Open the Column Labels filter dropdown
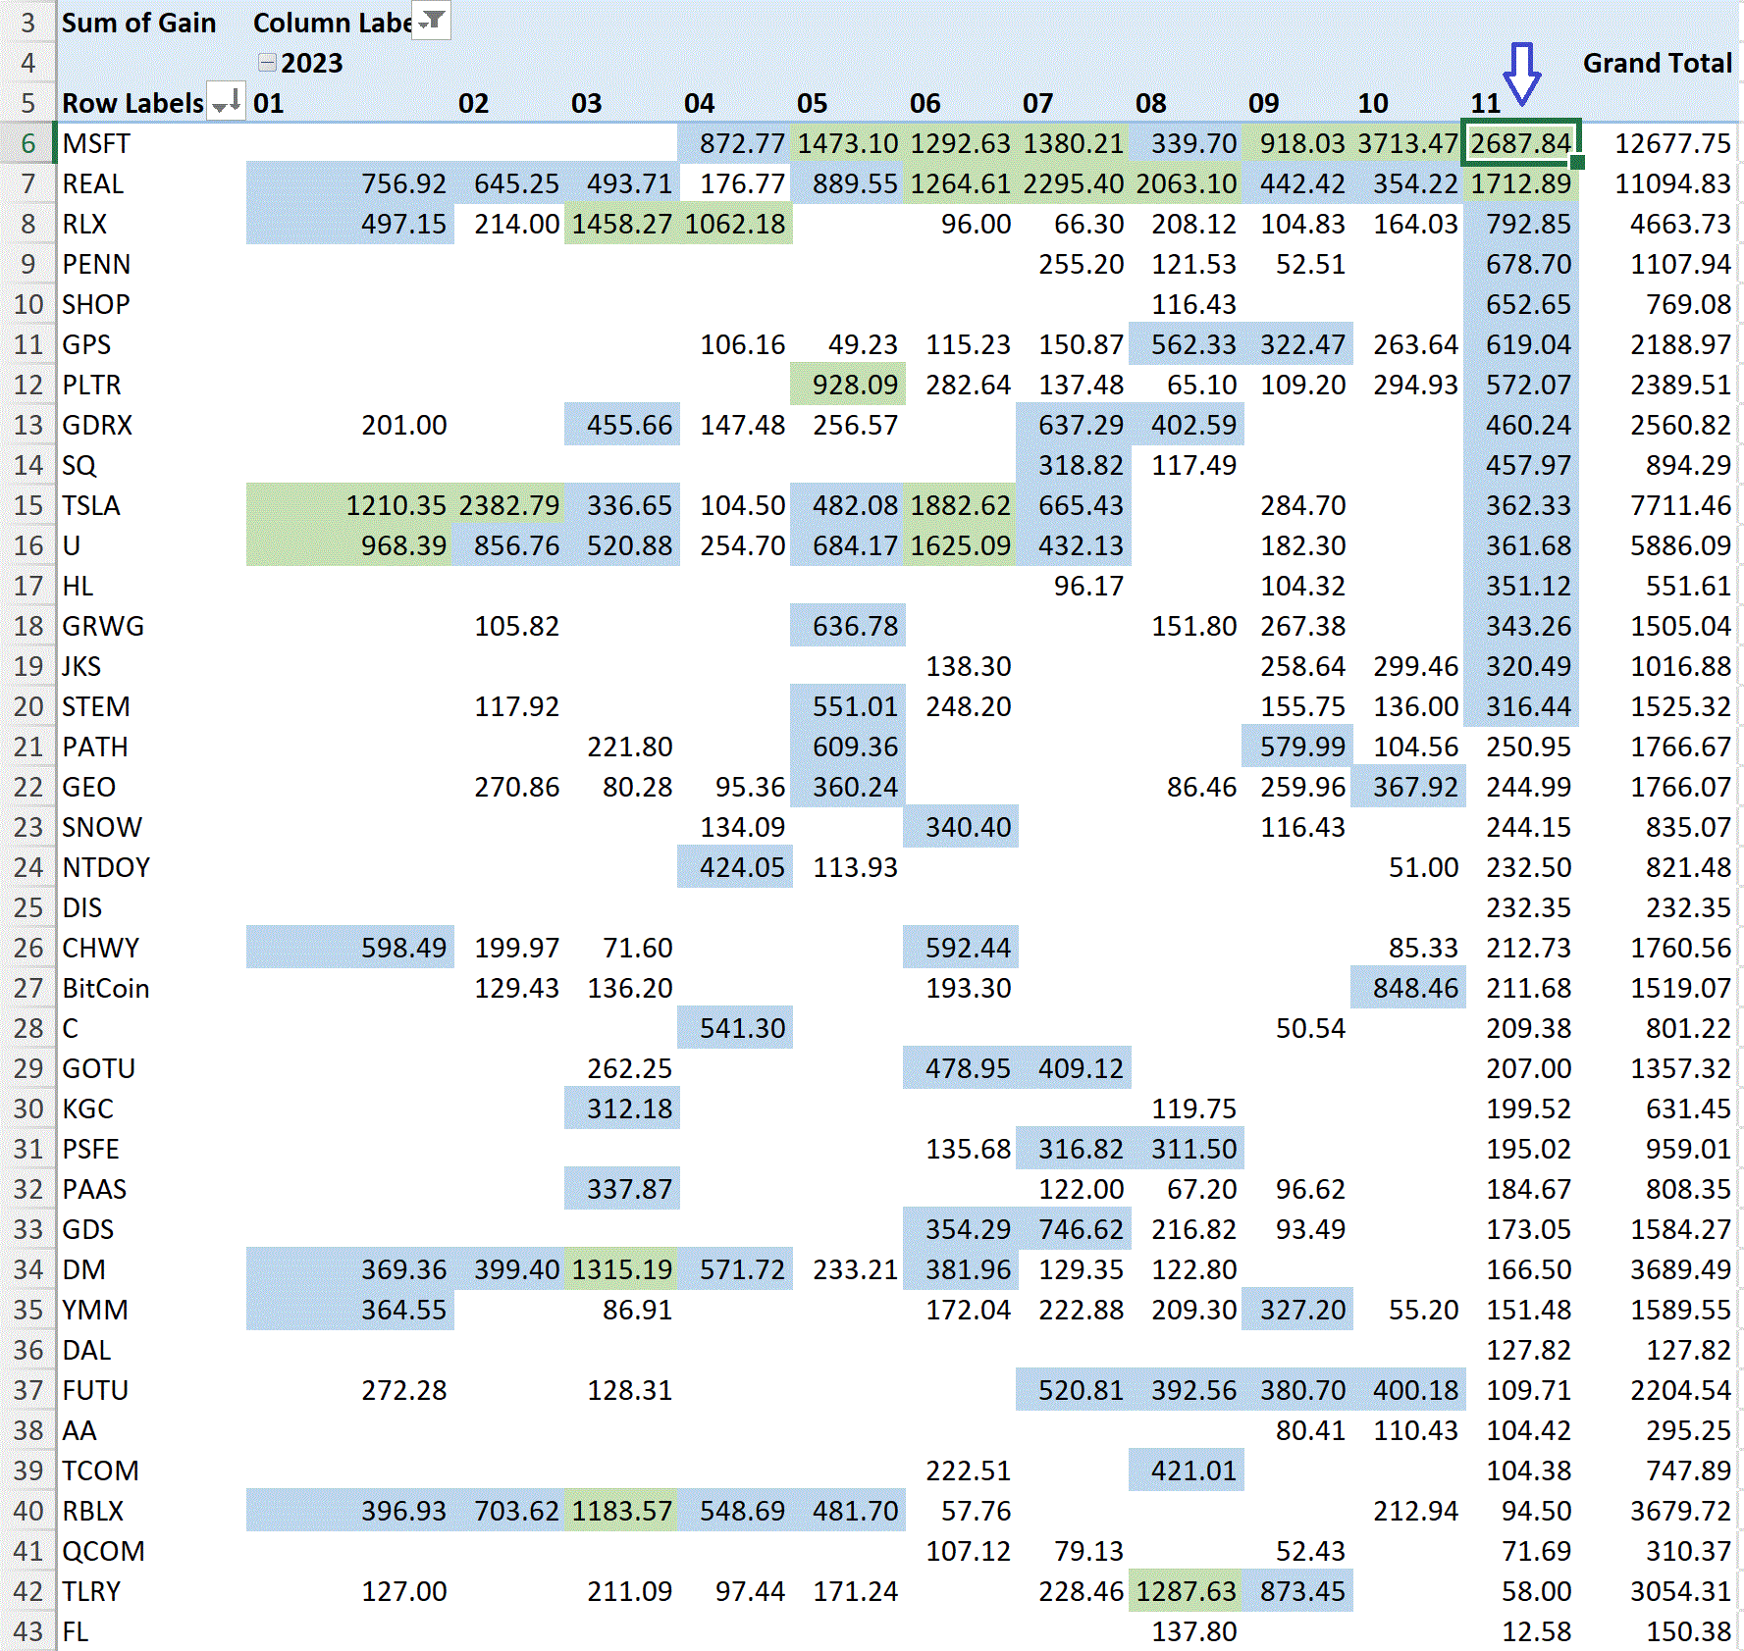1744x1651 pixels. (431, 21)
